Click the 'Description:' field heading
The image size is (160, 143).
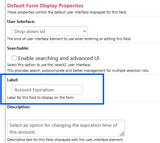[x=19, y=107]
